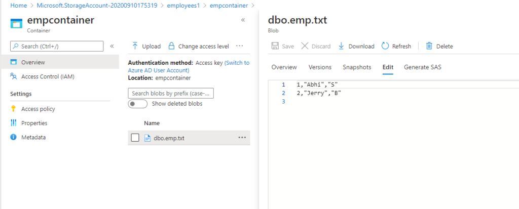This screenshot has height=209, width=519.
Task: Click the Download blob icon
Action: [341, 46]
